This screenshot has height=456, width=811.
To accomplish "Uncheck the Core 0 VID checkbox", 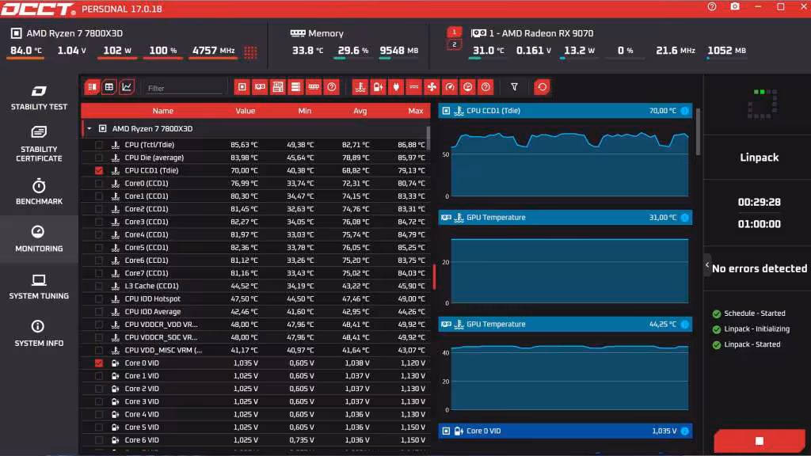I will tap(99, 363).
